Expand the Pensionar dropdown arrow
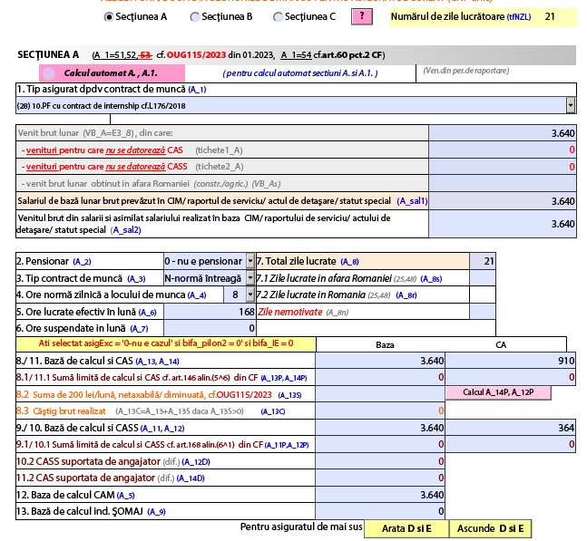 pos(250,261)
